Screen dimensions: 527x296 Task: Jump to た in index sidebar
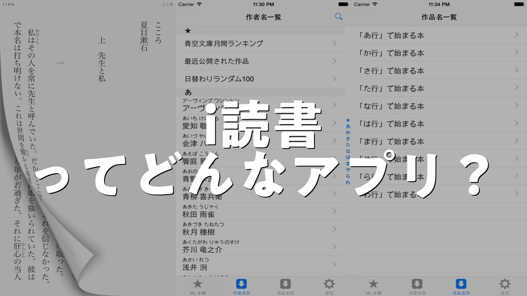[x=348, y=145]
